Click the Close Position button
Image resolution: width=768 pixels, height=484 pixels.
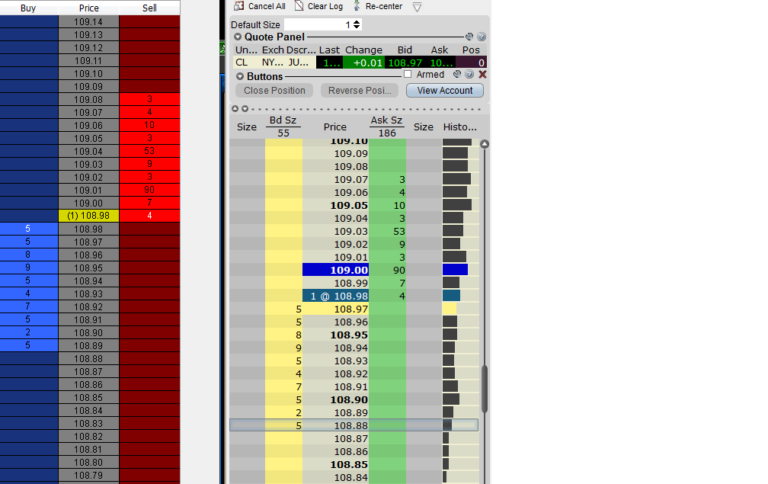pos(274,91)
